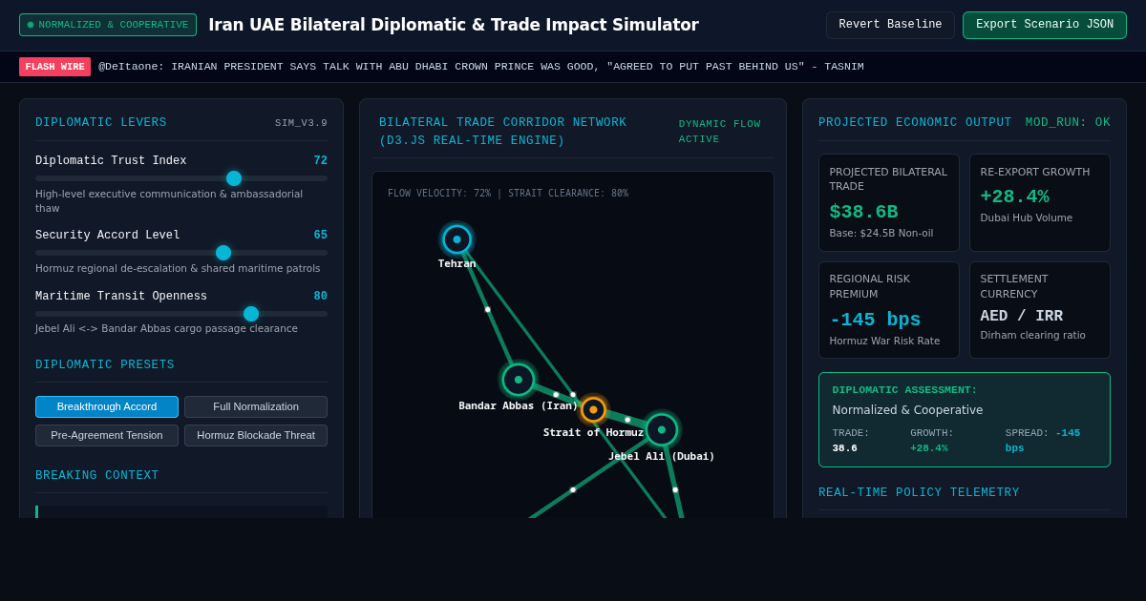This screenshot has height=601, width=1146.
Task: Select the Settlement Currency card
Action: (1039, 310)
